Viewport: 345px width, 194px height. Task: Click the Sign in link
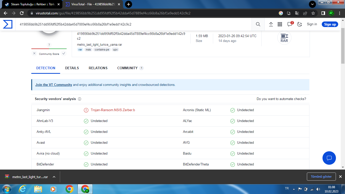(x=312, y=24)
